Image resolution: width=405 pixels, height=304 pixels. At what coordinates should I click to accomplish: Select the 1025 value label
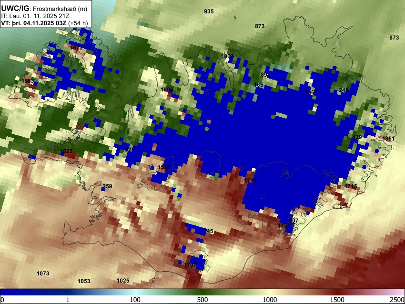(123, 281)
